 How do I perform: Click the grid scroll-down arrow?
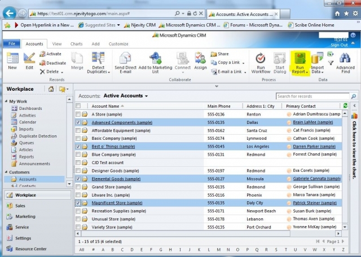click(x=345, y=227)
